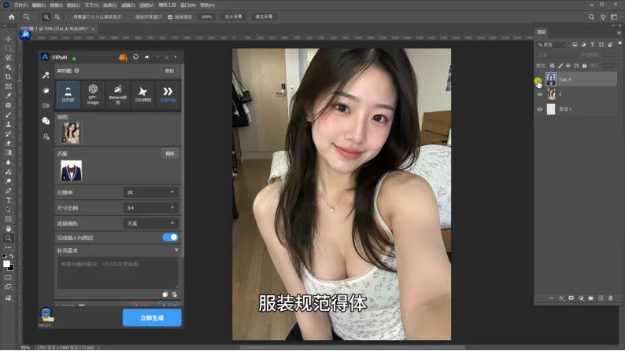The height and width of the screenshot is (351, 625).
Task: Check 调整窗口大小以满屏显示 checkbox
Action: [x=68, y=17]
